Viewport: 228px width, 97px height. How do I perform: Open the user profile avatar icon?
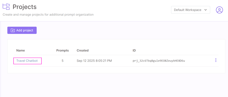pyautogui.click(x=219, y=10)
